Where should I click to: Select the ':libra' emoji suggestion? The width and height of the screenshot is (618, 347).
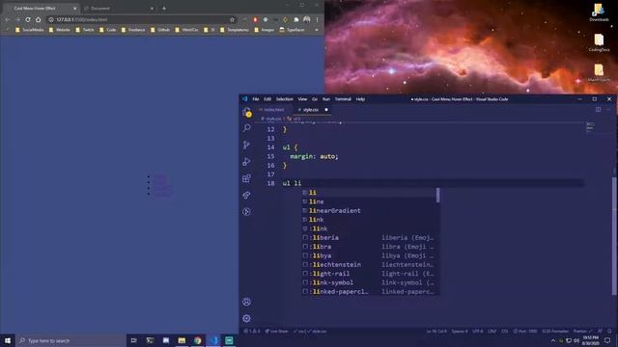click(x=371, y=247)
